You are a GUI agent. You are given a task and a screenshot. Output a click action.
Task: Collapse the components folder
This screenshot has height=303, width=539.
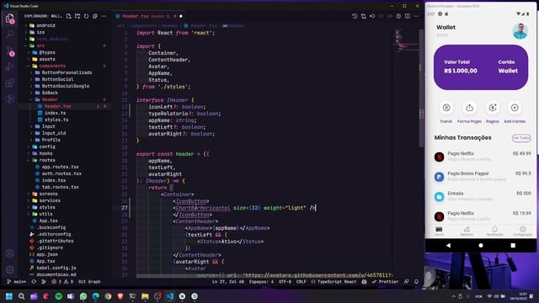(x=52, y=66)
